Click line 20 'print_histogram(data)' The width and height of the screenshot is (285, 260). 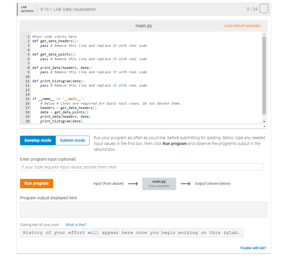(x=61, y=121)
